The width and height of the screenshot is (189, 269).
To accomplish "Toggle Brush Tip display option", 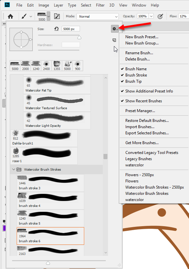I will pyautogui.click(x=134, y=81).
